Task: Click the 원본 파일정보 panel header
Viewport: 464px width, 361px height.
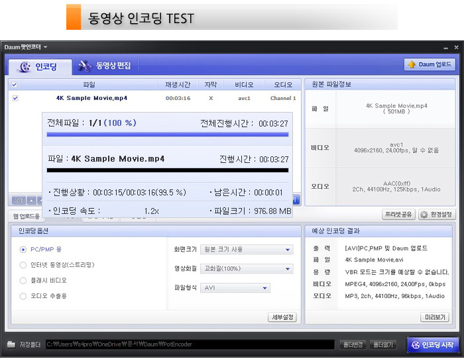Action: point(380,84)
